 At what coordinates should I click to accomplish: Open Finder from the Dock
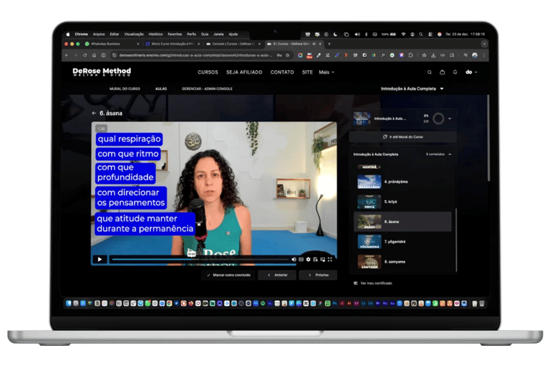pos(69,303)
